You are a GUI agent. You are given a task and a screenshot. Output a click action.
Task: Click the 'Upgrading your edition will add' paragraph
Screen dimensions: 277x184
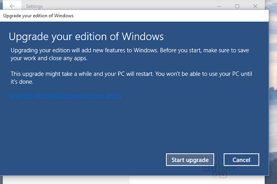pyautogui.click(x=130, y=54)
